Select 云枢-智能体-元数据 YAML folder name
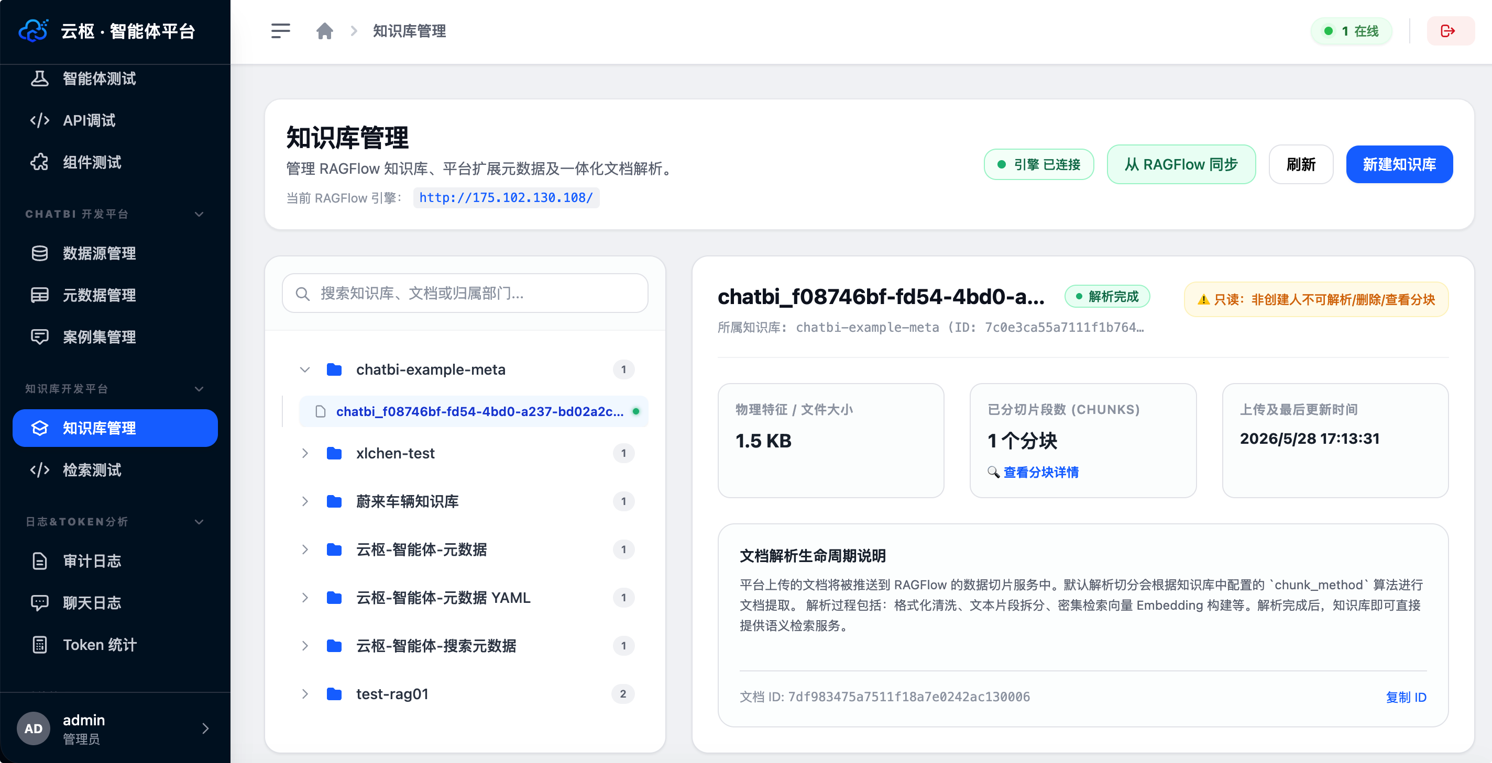 [443, 598]
